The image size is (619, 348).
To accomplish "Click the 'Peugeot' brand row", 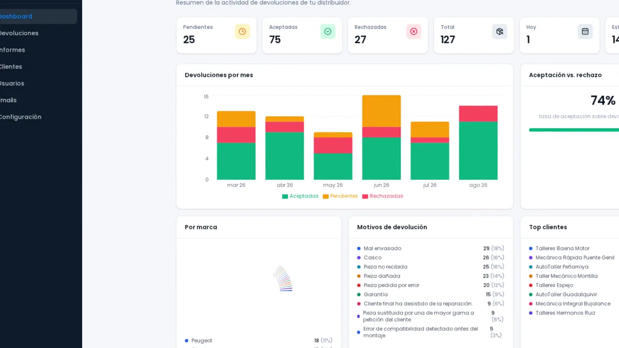I will pos(259,341).
